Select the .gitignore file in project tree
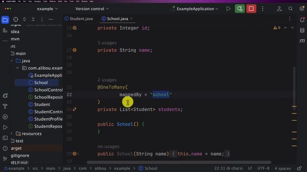 pos(20,155)
